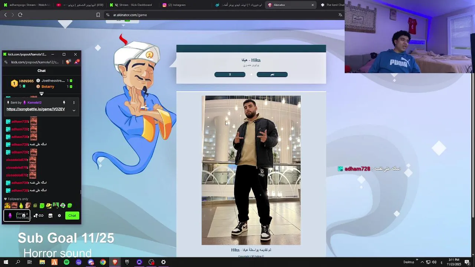Image resolution: width=475 pixels, height=267 pixels.
Task: Focus the Send a message field
Action: [17, 215]
